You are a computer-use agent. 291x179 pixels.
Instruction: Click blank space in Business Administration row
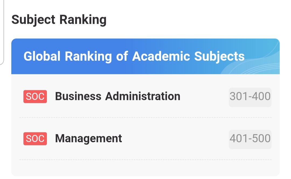[205, 97]
